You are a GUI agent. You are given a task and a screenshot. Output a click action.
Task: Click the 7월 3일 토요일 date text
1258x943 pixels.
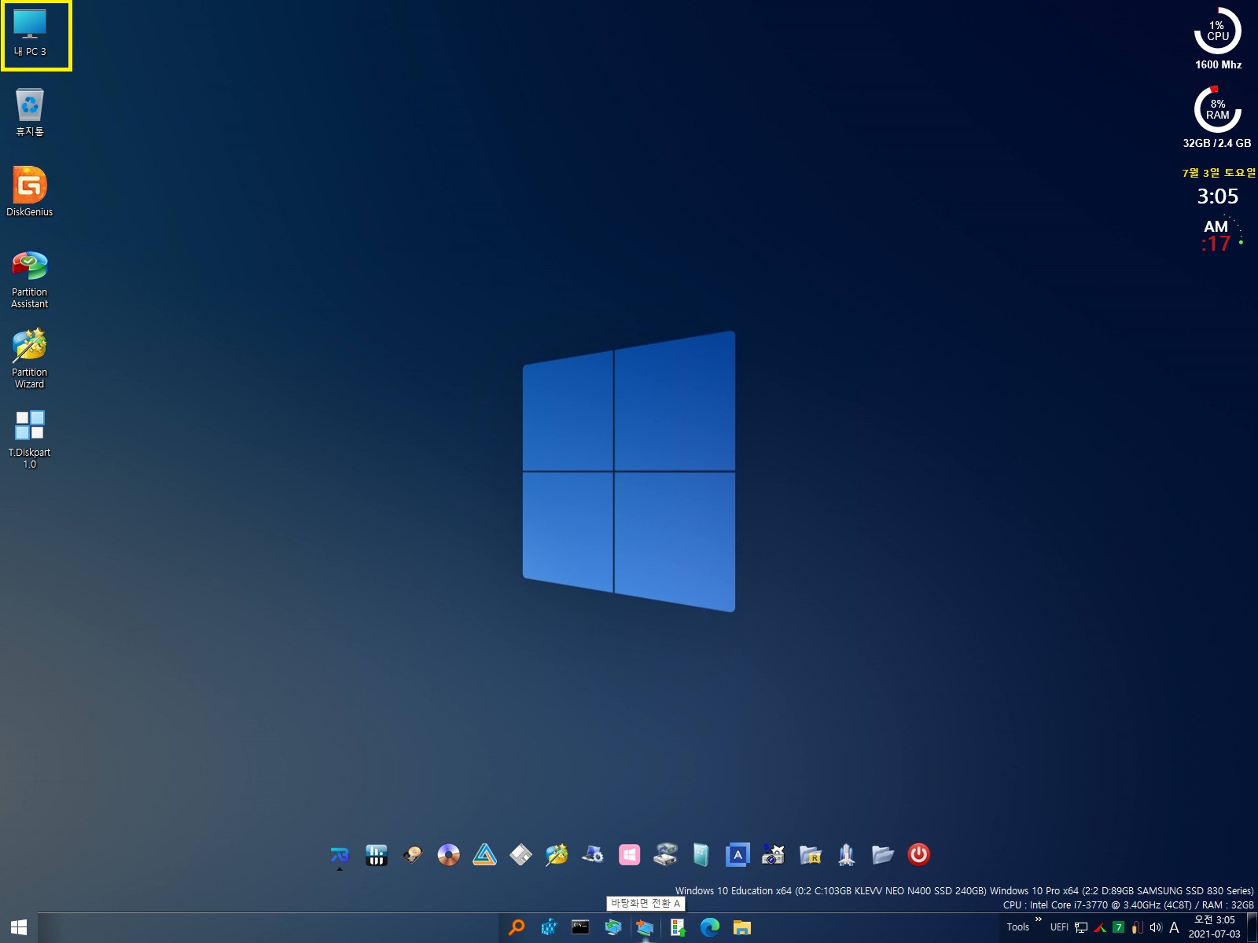(1219, 173)
